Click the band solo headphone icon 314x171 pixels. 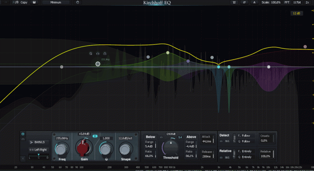[23, 139]
